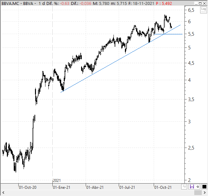Open the black color swatch
Image resolution: width=208 pixels, height=196 pixels.
tap(204, 187)
